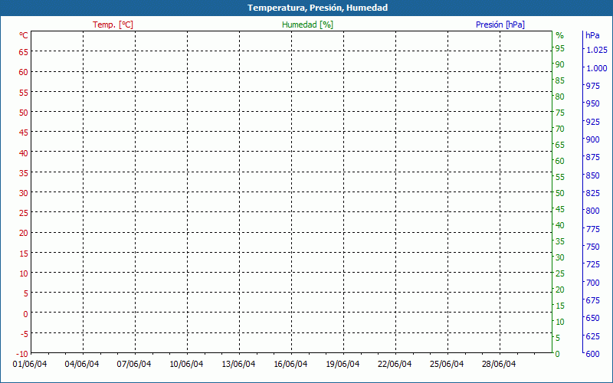
Task: Click the 95 tick on the humidity axis
Action: click(559, 48)
